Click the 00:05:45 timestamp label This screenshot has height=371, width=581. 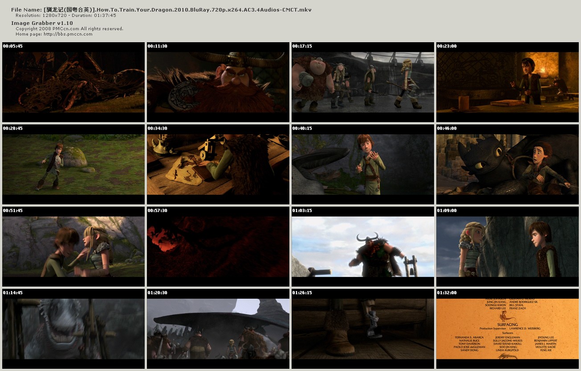12,46
